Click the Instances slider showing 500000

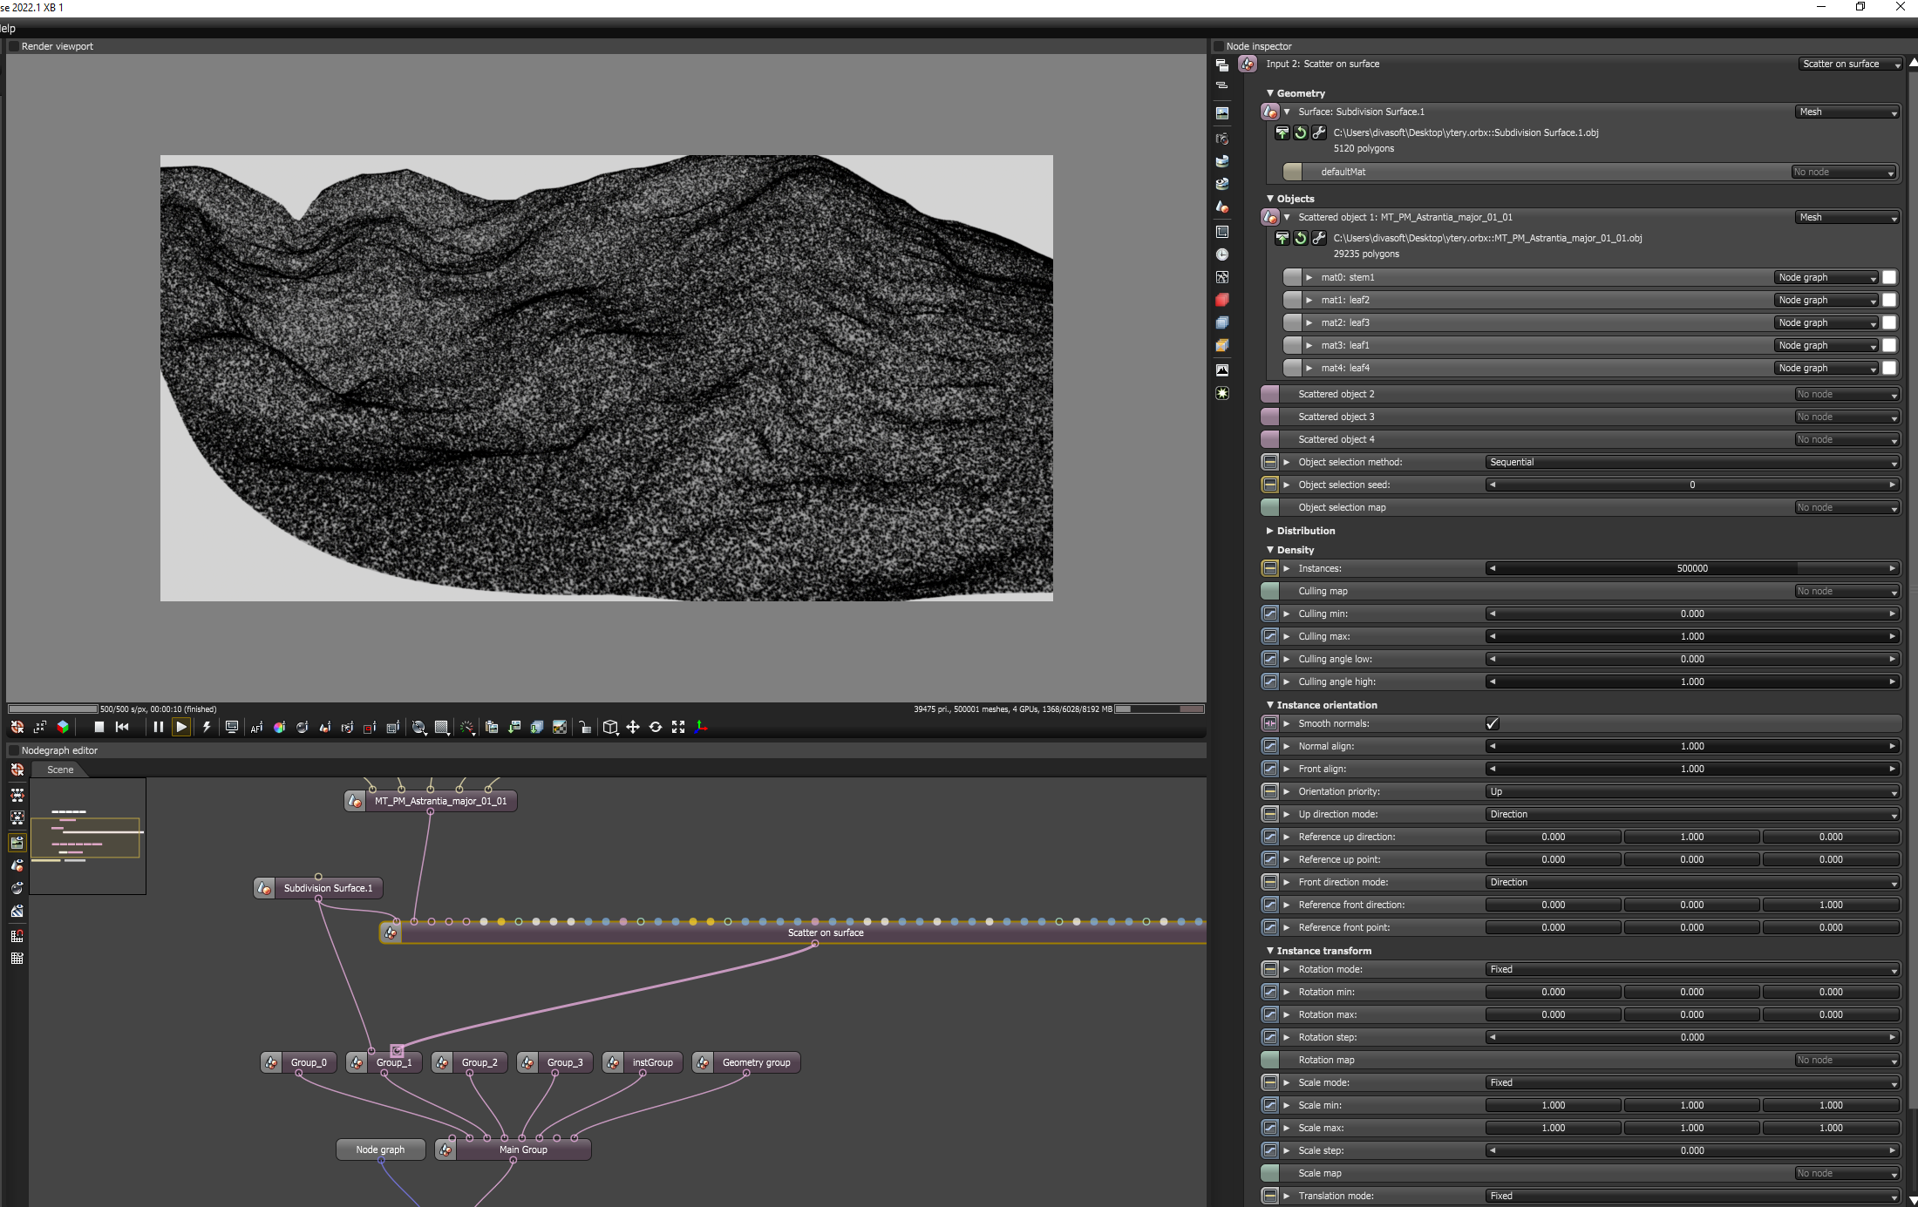click(1691, 568)
